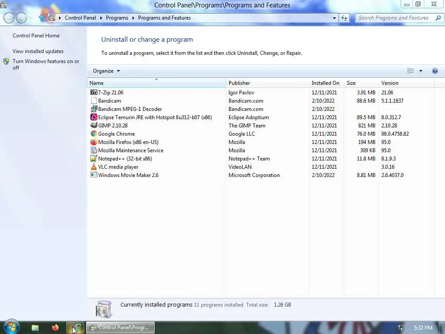Open Control Panel Home link

[36, 36]
